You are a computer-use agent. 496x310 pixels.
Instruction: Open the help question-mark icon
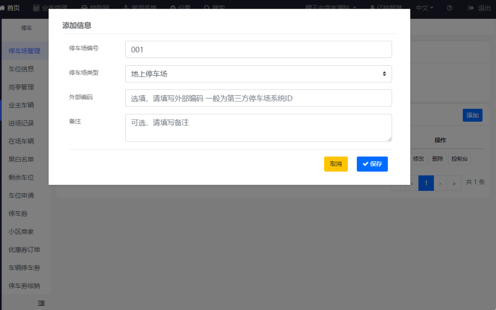pos(449,8)
